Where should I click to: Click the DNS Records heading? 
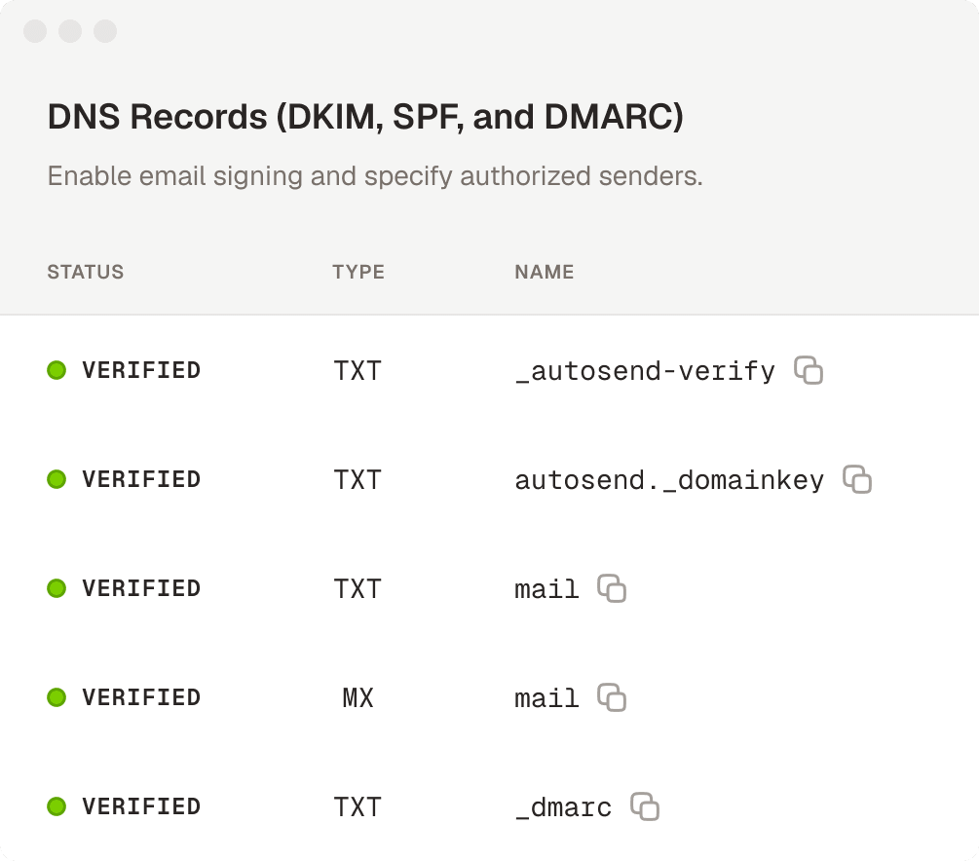pos(365,118)
